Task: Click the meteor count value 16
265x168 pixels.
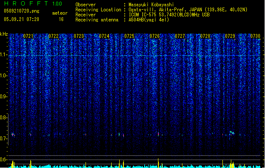Action: [x=61, y=19]
